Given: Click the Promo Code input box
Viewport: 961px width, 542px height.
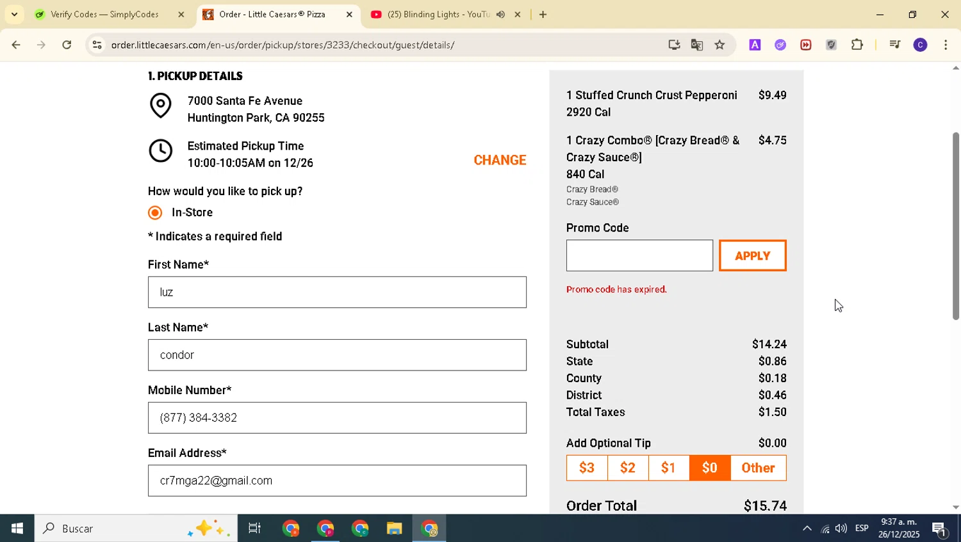Looking at the screenshot, I should [x=639, y=255].
